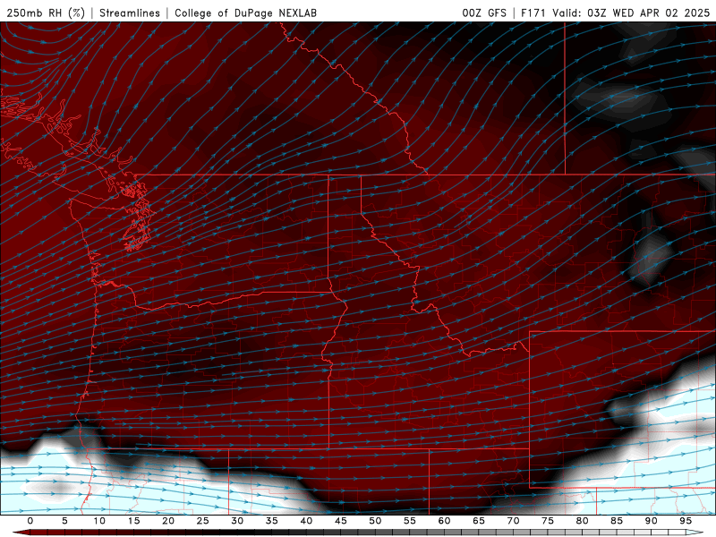Click the '60' color scale label
Viewport: 716px width, 537px height.
click(x=444, y=521)
